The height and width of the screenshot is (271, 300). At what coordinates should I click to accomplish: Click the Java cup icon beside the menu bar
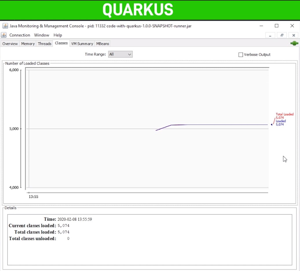pyautogui.click(x=3, y=35)
